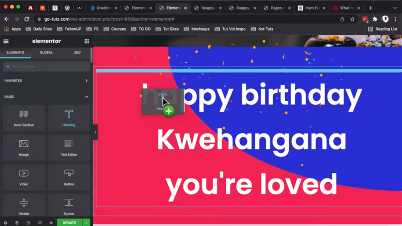Select the Inner Section widget
Screen dimensions: 402x226
(24, 118)
